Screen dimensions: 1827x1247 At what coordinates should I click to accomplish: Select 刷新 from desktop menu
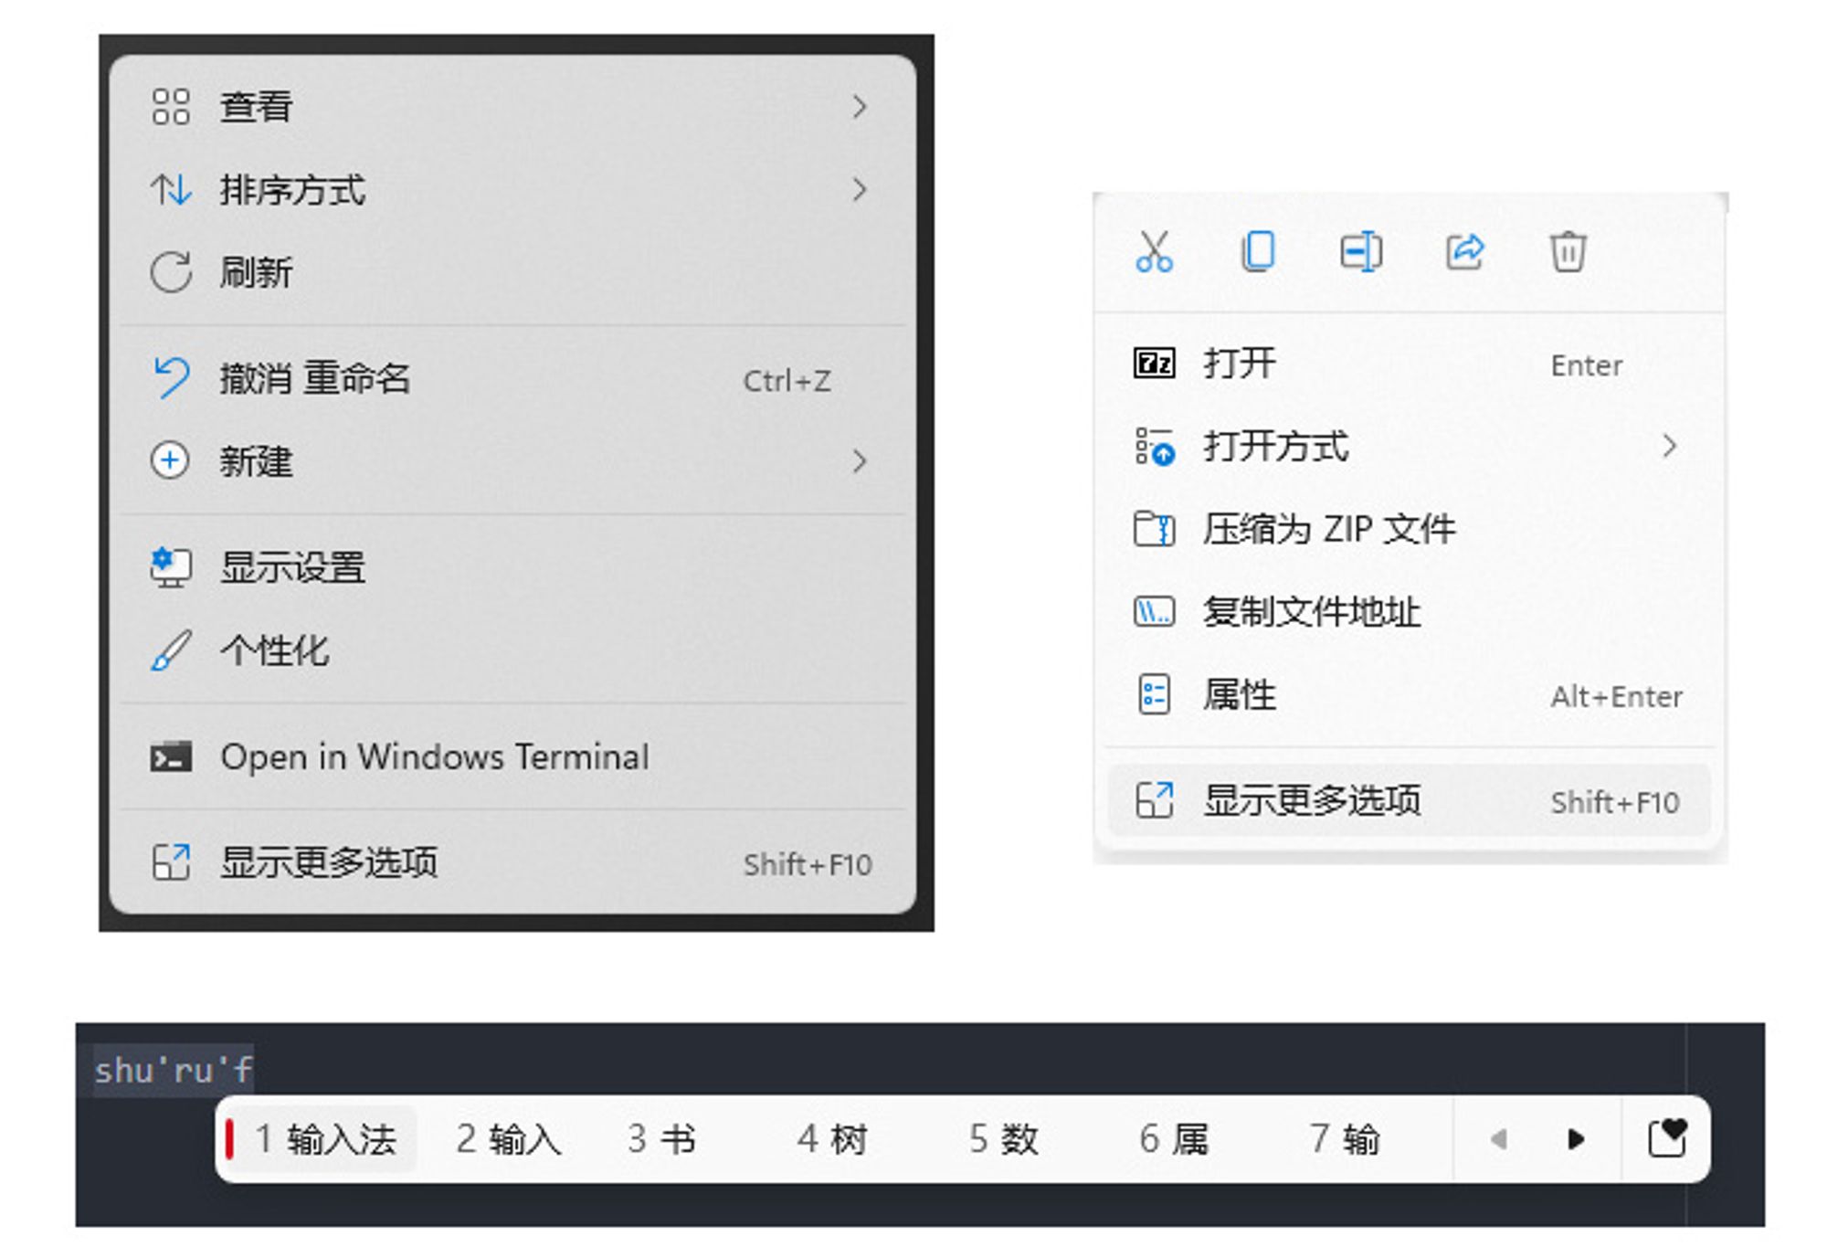click(256, 272)
